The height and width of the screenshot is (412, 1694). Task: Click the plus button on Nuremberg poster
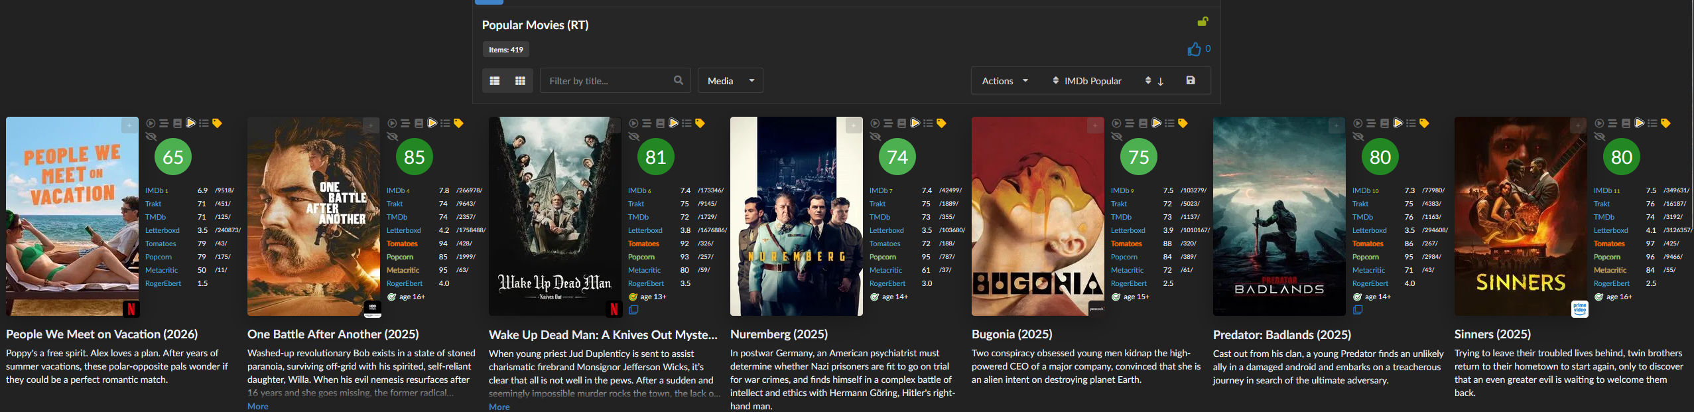click(854, 125)
